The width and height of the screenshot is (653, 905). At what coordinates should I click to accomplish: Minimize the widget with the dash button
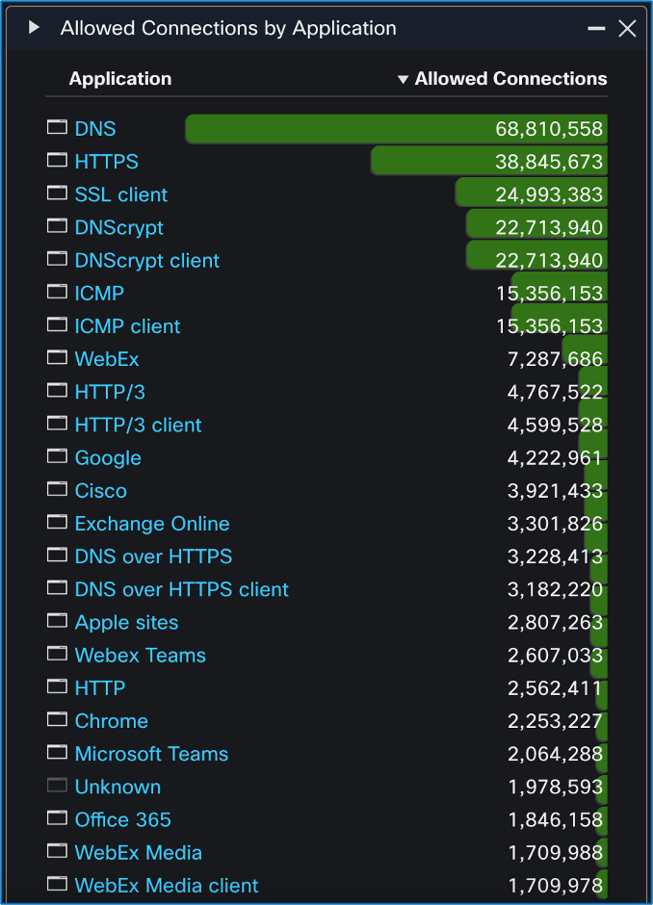click(x=597, y=29)
